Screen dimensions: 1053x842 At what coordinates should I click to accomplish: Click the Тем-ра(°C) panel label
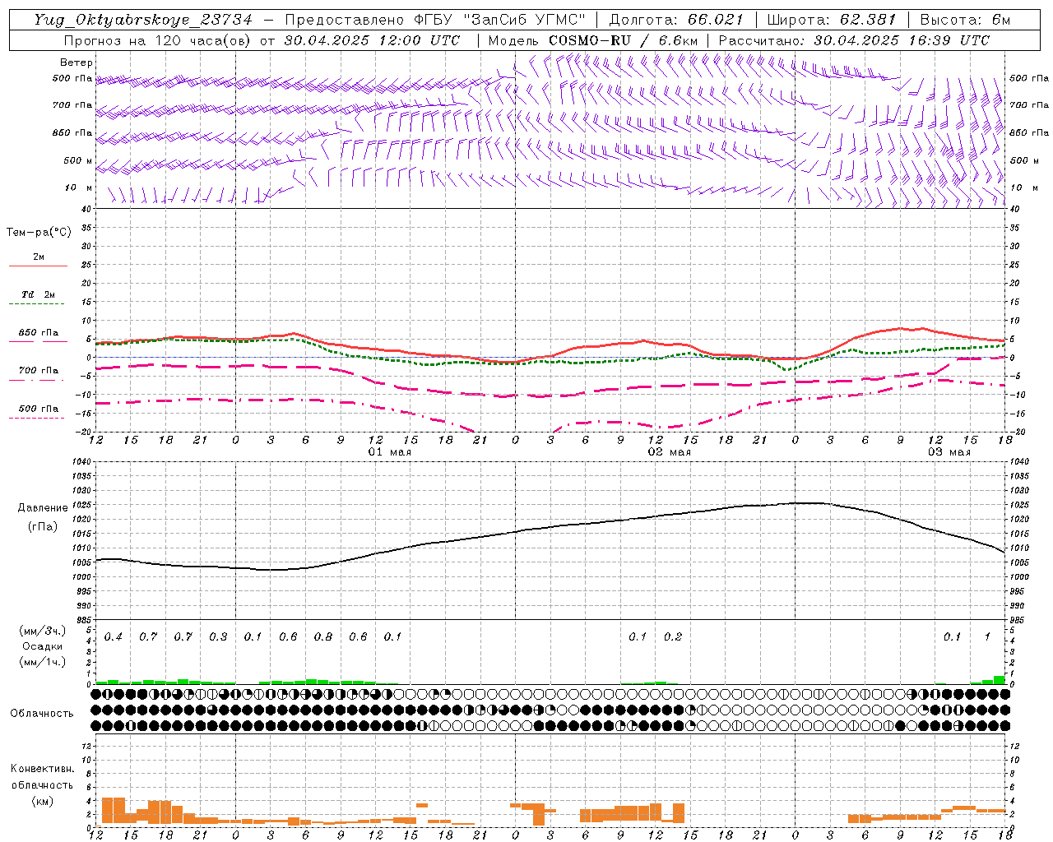tap(39, 233)
